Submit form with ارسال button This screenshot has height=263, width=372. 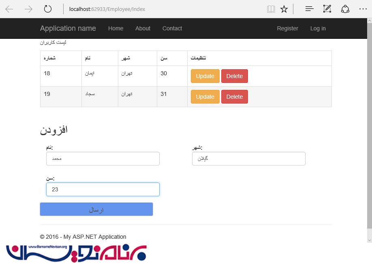click(x=96, y=209)
